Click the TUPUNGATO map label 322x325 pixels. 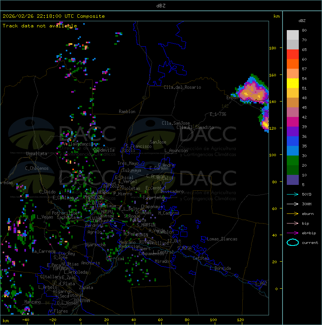click(63, 268)
